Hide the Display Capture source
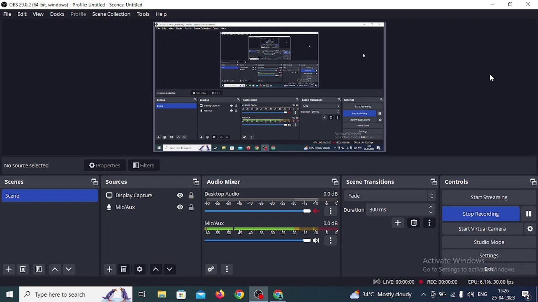 (x=180, y=195)
